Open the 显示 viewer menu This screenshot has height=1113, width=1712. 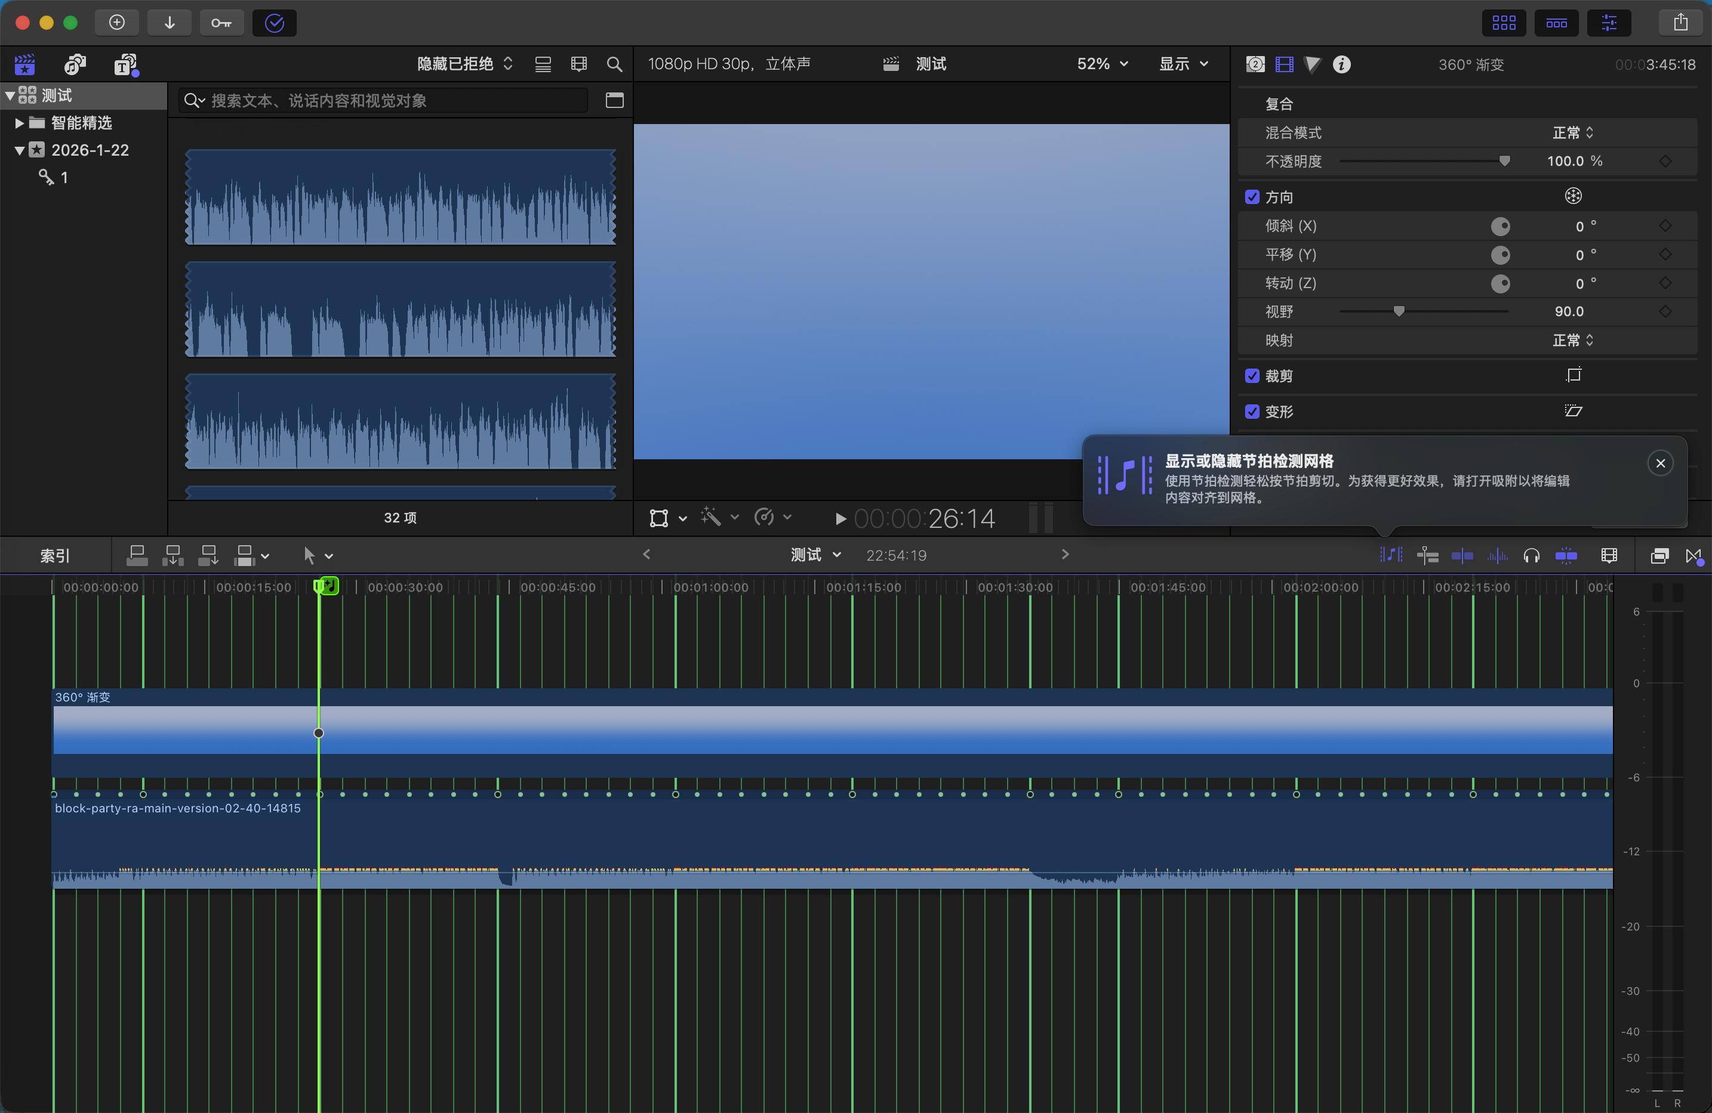tap(1183, 64)
